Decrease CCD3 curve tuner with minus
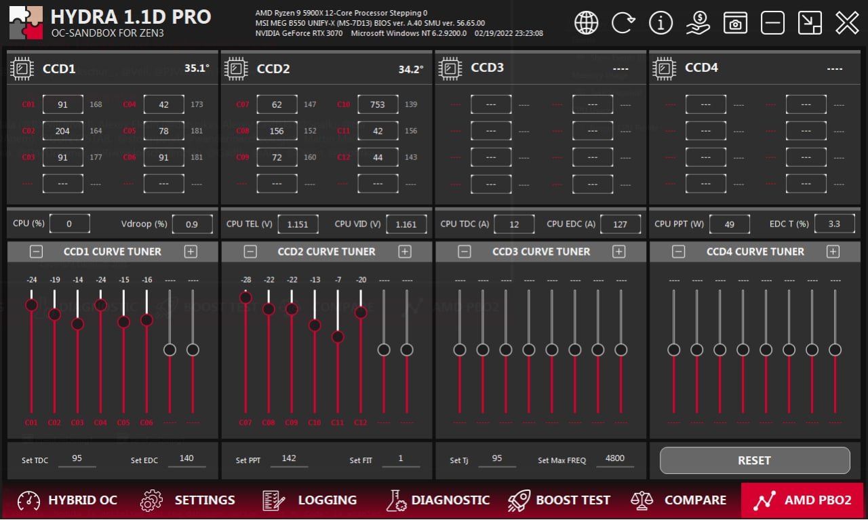The height and width of the screenshot is (520, 868). tap(464, 252)
